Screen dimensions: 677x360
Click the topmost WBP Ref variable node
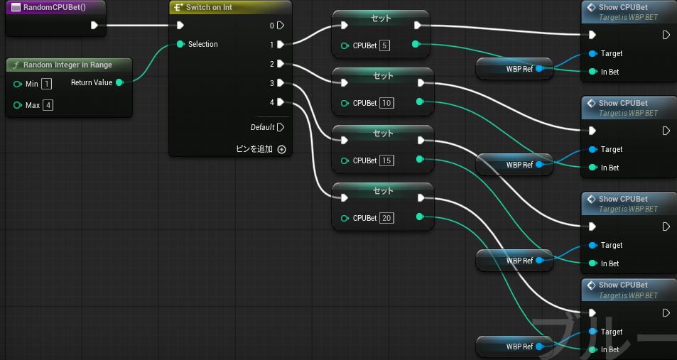(514, 69)
